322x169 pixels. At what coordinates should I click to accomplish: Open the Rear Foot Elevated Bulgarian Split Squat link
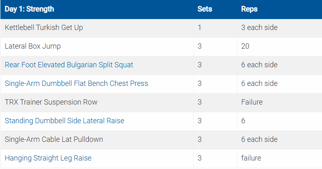click(69, 65)
